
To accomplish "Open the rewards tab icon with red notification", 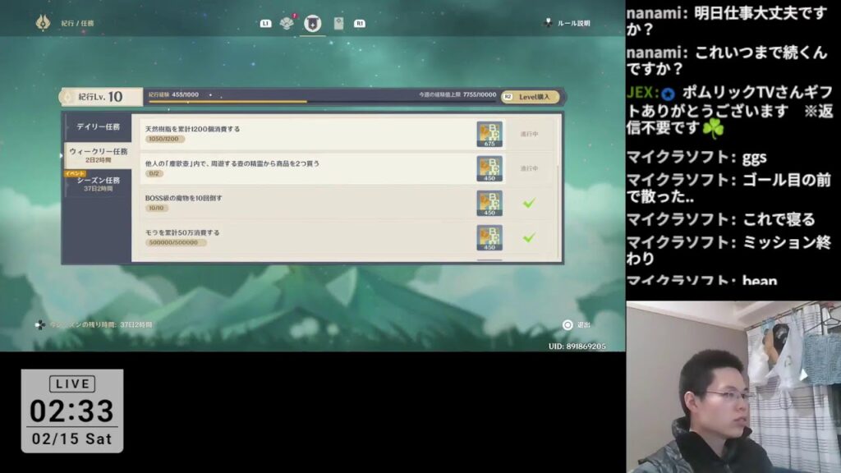I will click(x=287, y=23).
